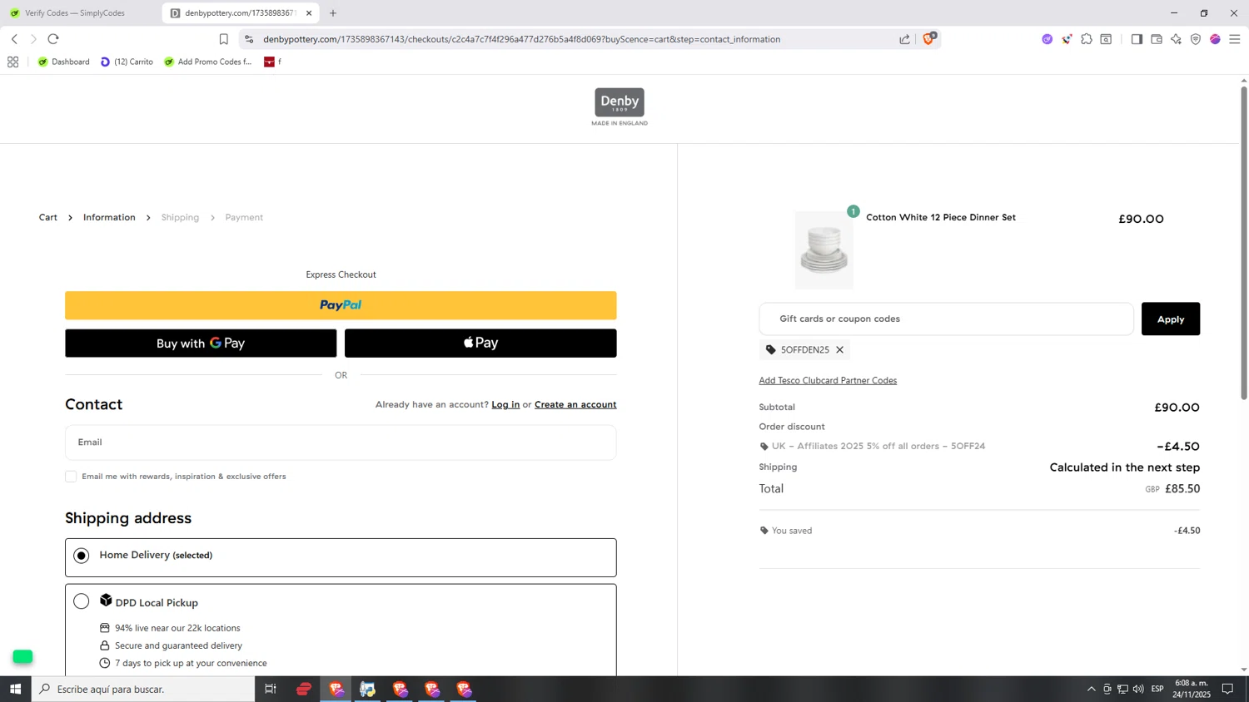The height and width of the screenshot is (702, 1249).
Task: Focus the gift cards or coupon codes field
Action: pos(946,319)
